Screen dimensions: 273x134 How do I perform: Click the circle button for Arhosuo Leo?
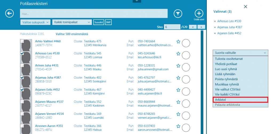coord(186,55)
